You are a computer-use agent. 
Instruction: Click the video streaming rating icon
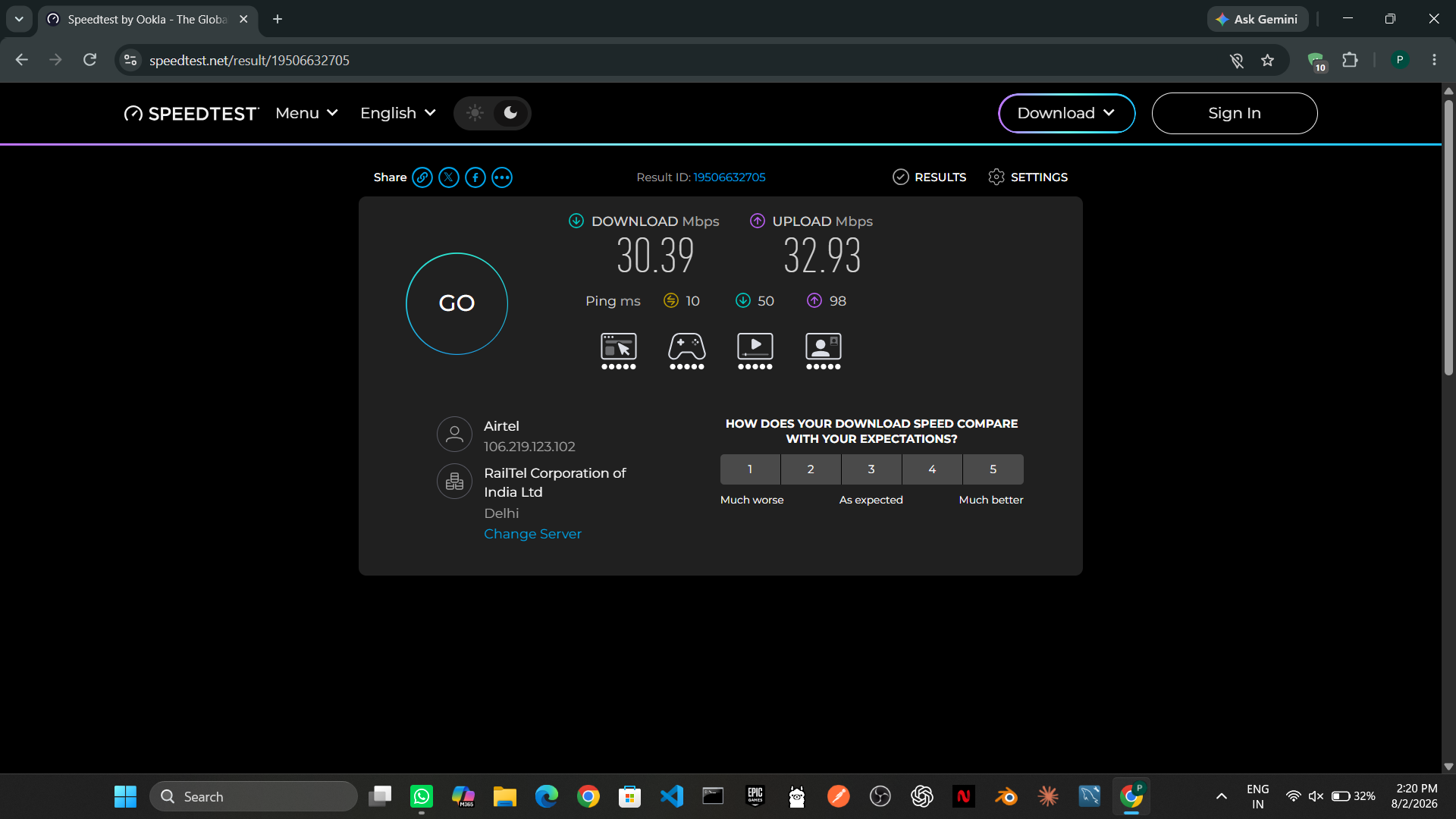[755, 351]
